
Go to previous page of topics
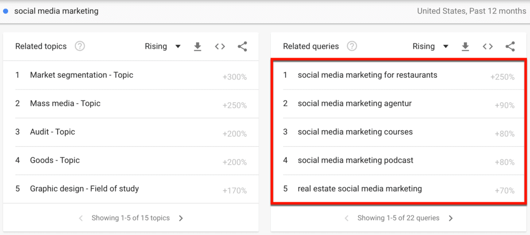point(81,219)
